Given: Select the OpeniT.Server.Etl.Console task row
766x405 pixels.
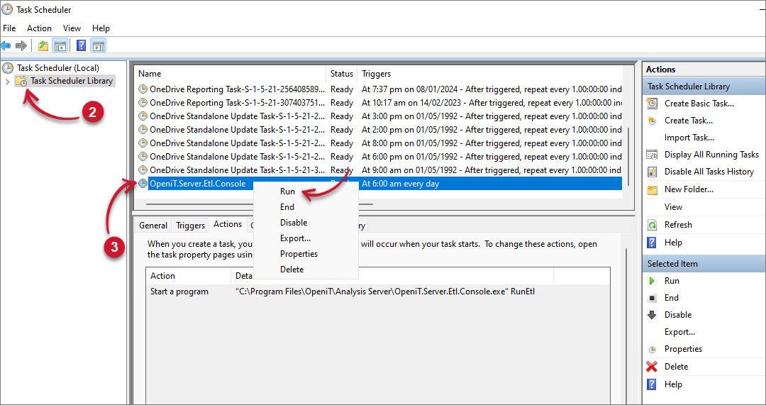Looking at the screenshot, I should pyautogui.click(x=380, y=184).
